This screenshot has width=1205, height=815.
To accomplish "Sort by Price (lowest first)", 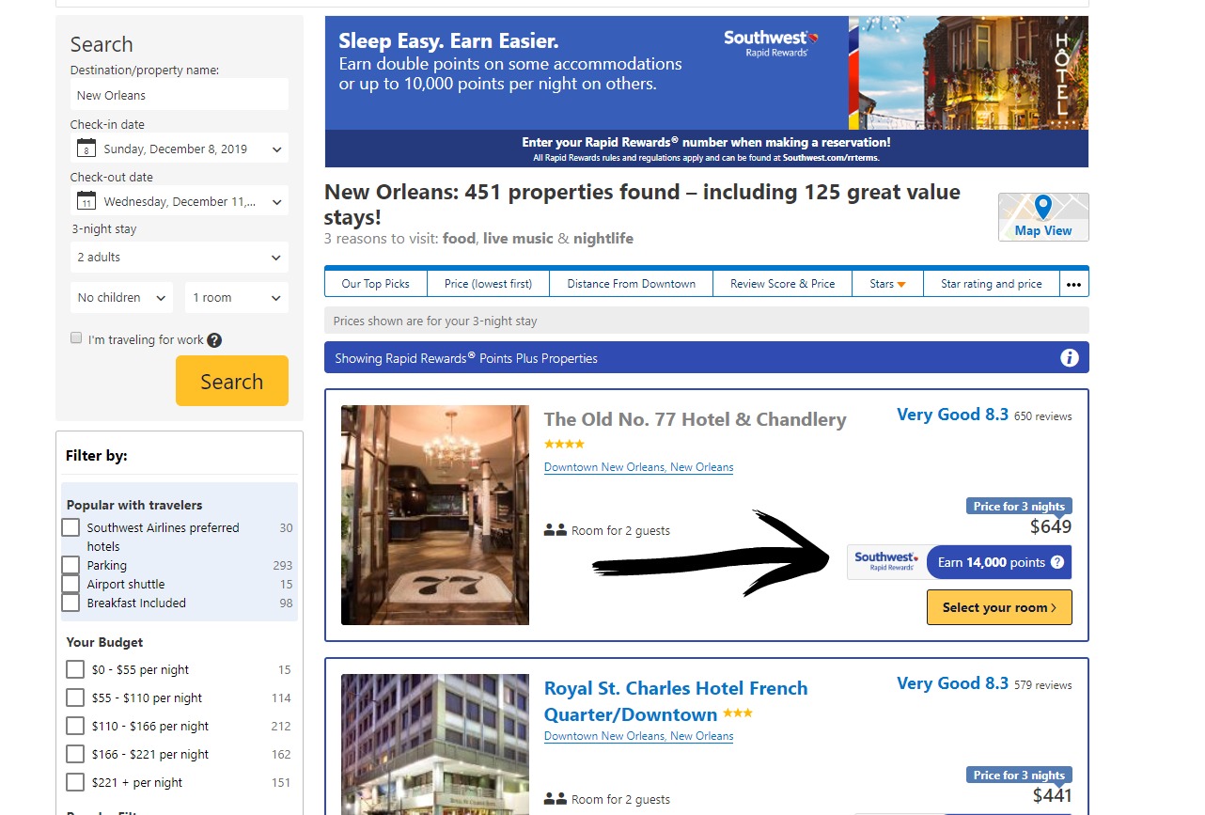I will tap(488, 284).
